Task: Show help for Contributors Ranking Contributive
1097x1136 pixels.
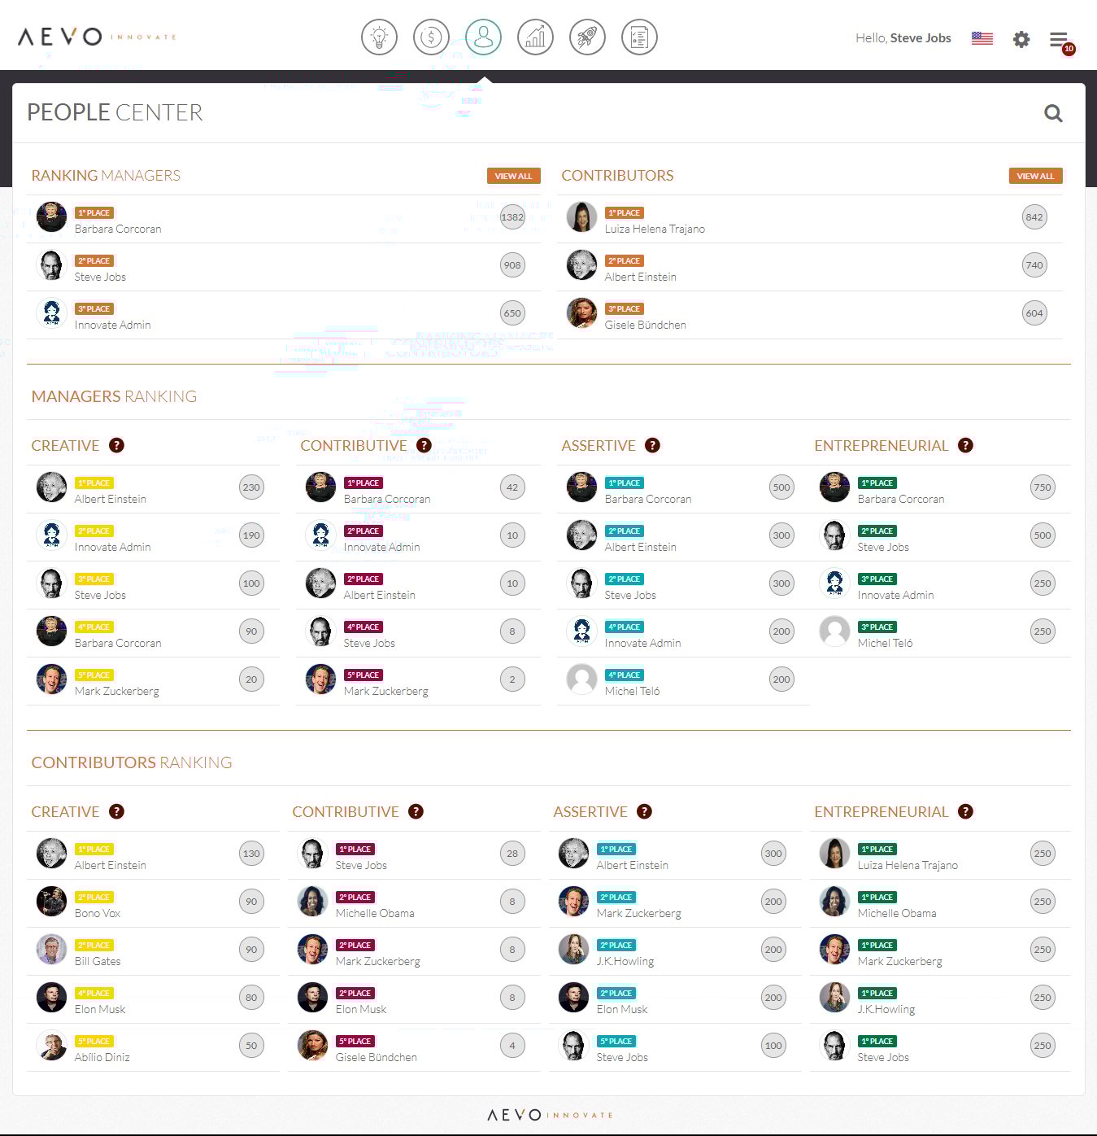Action: click(416, 811)
